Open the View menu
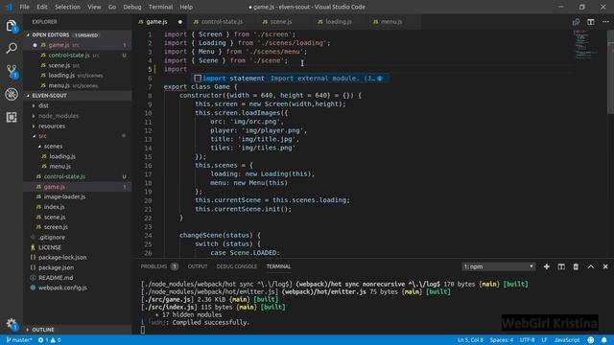The height and width of the screenshot is (345, 614). pos(94,7)
